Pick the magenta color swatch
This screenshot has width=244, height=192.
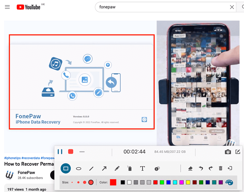pyautogui.click(x=182, y=182)
